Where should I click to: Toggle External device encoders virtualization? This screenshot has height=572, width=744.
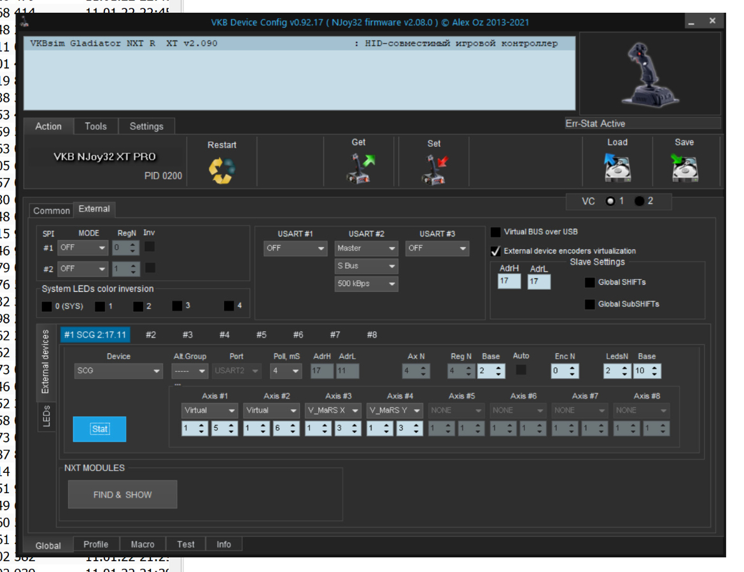(x=495, y=250)
